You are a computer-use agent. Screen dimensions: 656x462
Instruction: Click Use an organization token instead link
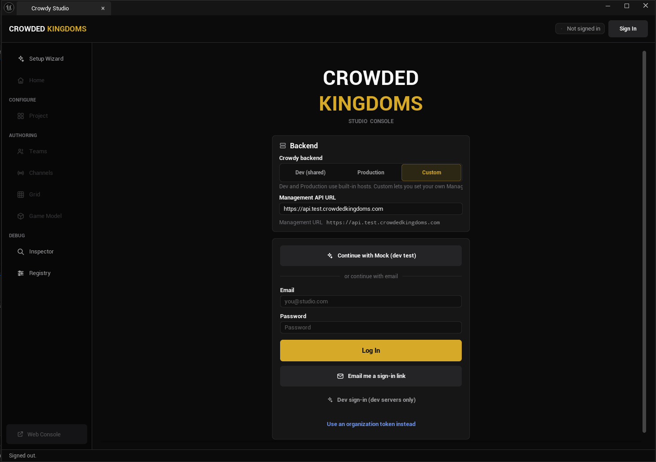pos(371,424)
